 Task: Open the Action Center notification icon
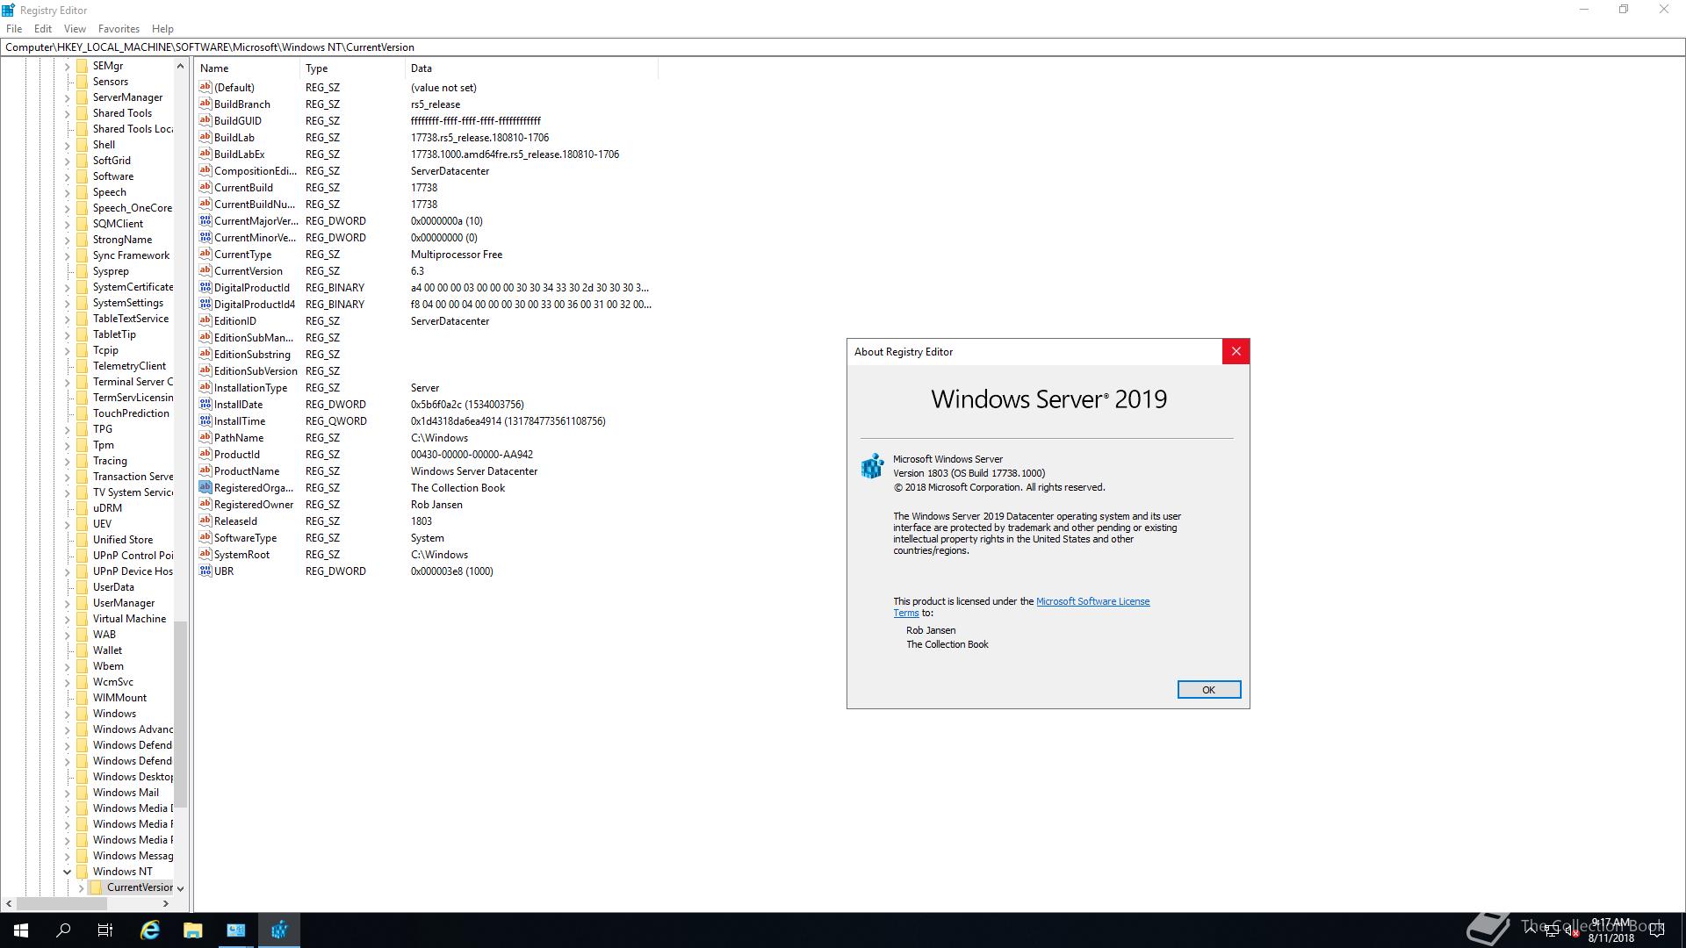tap(1657, 930)
